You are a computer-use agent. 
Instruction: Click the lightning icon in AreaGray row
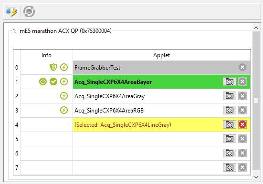point(64,96)
